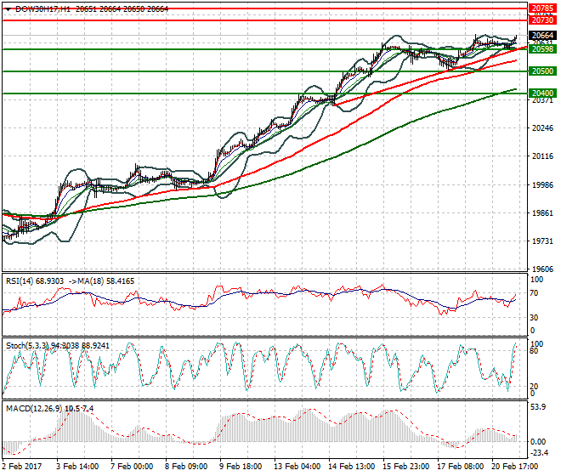This screenshot has height=476, width=561.
Task: Click the MACD -23.4 scale value
Action: (x=539, y=453)
